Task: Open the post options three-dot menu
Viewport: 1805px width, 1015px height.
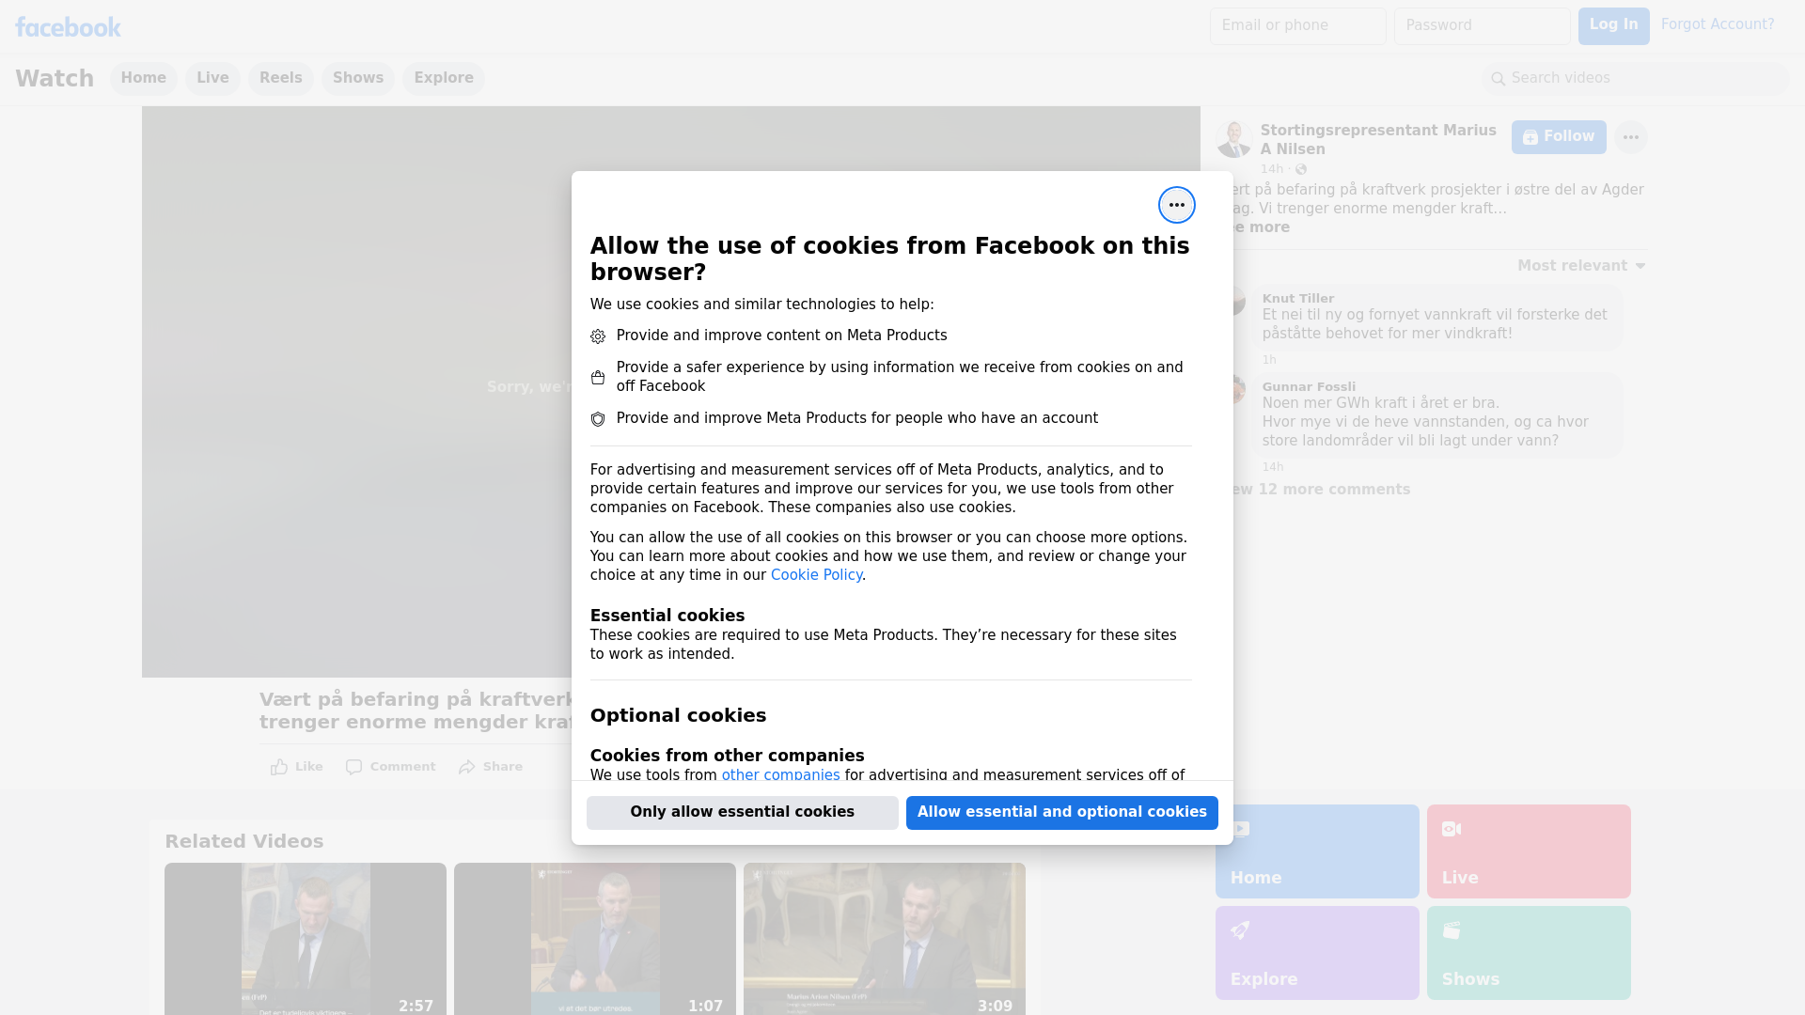Action: pos(1630,137)
